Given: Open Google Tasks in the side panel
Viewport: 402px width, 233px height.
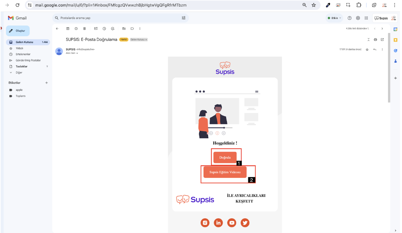Looking at the screenshot, I should pyautogui.click(x=395, y=50).
